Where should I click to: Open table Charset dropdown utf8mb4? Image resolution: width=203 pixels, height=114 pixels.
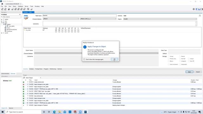(x=61, y=19)
